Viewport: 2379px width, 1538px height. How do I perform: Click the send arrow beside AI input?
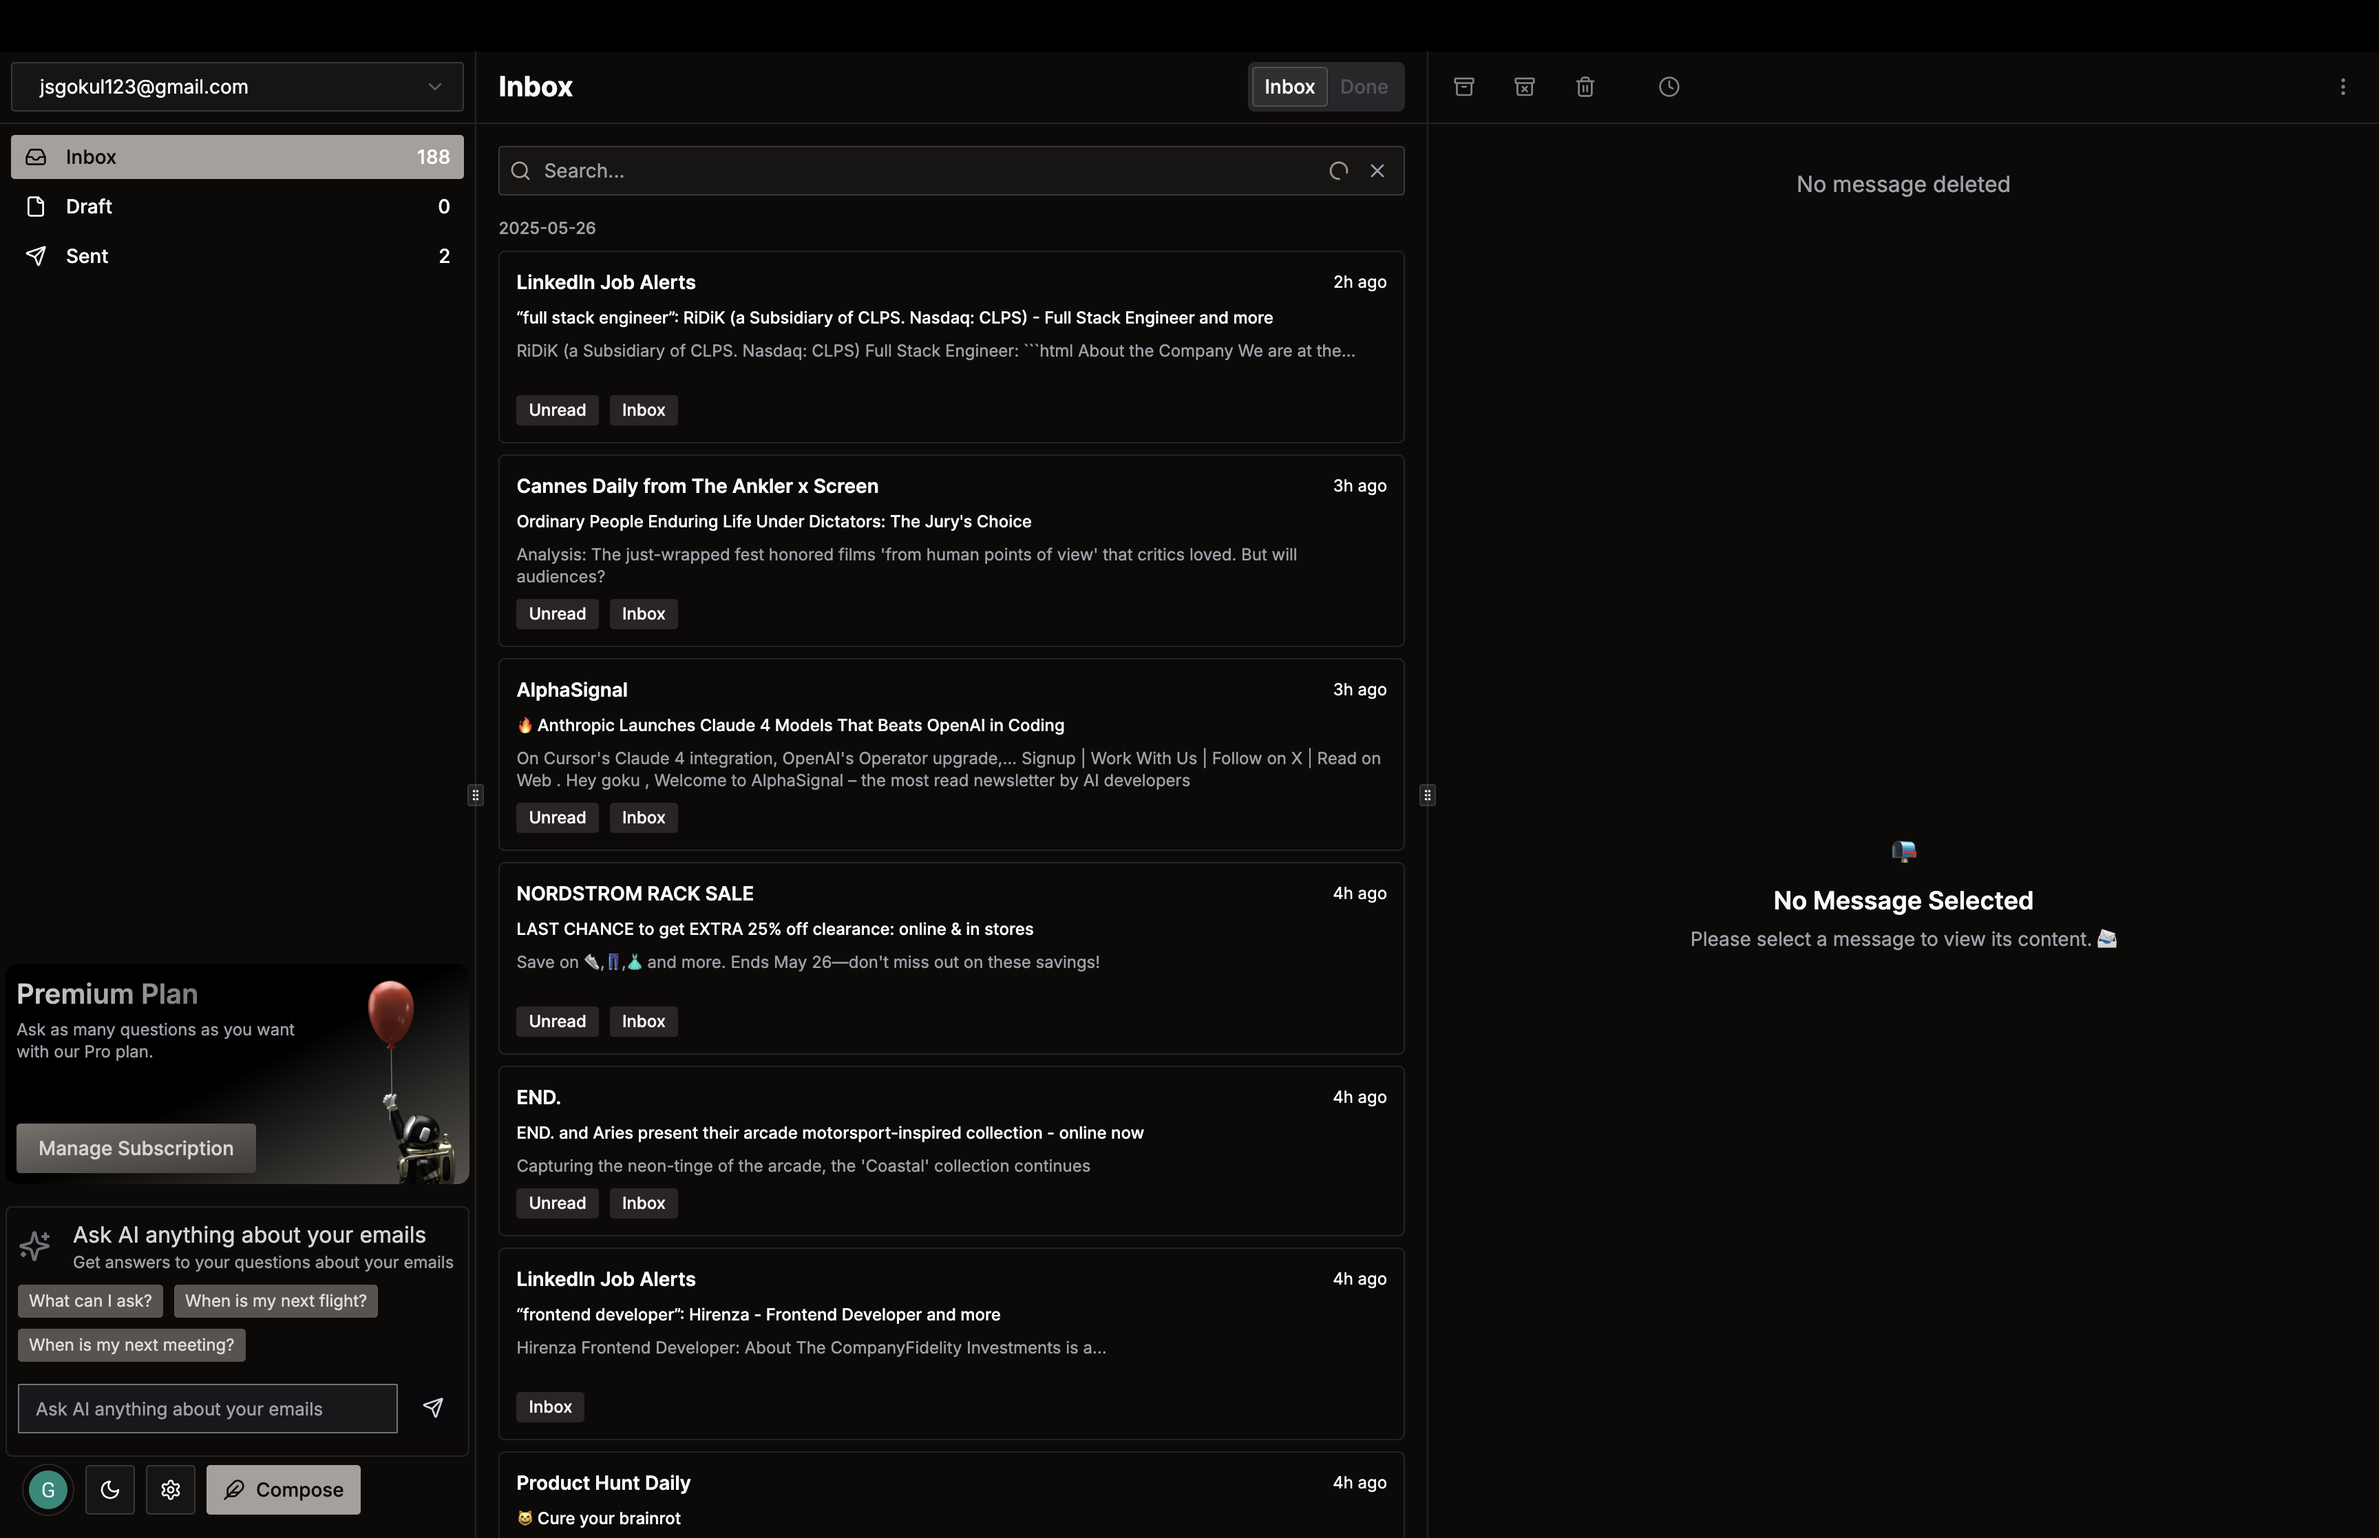click(432, 1407)
